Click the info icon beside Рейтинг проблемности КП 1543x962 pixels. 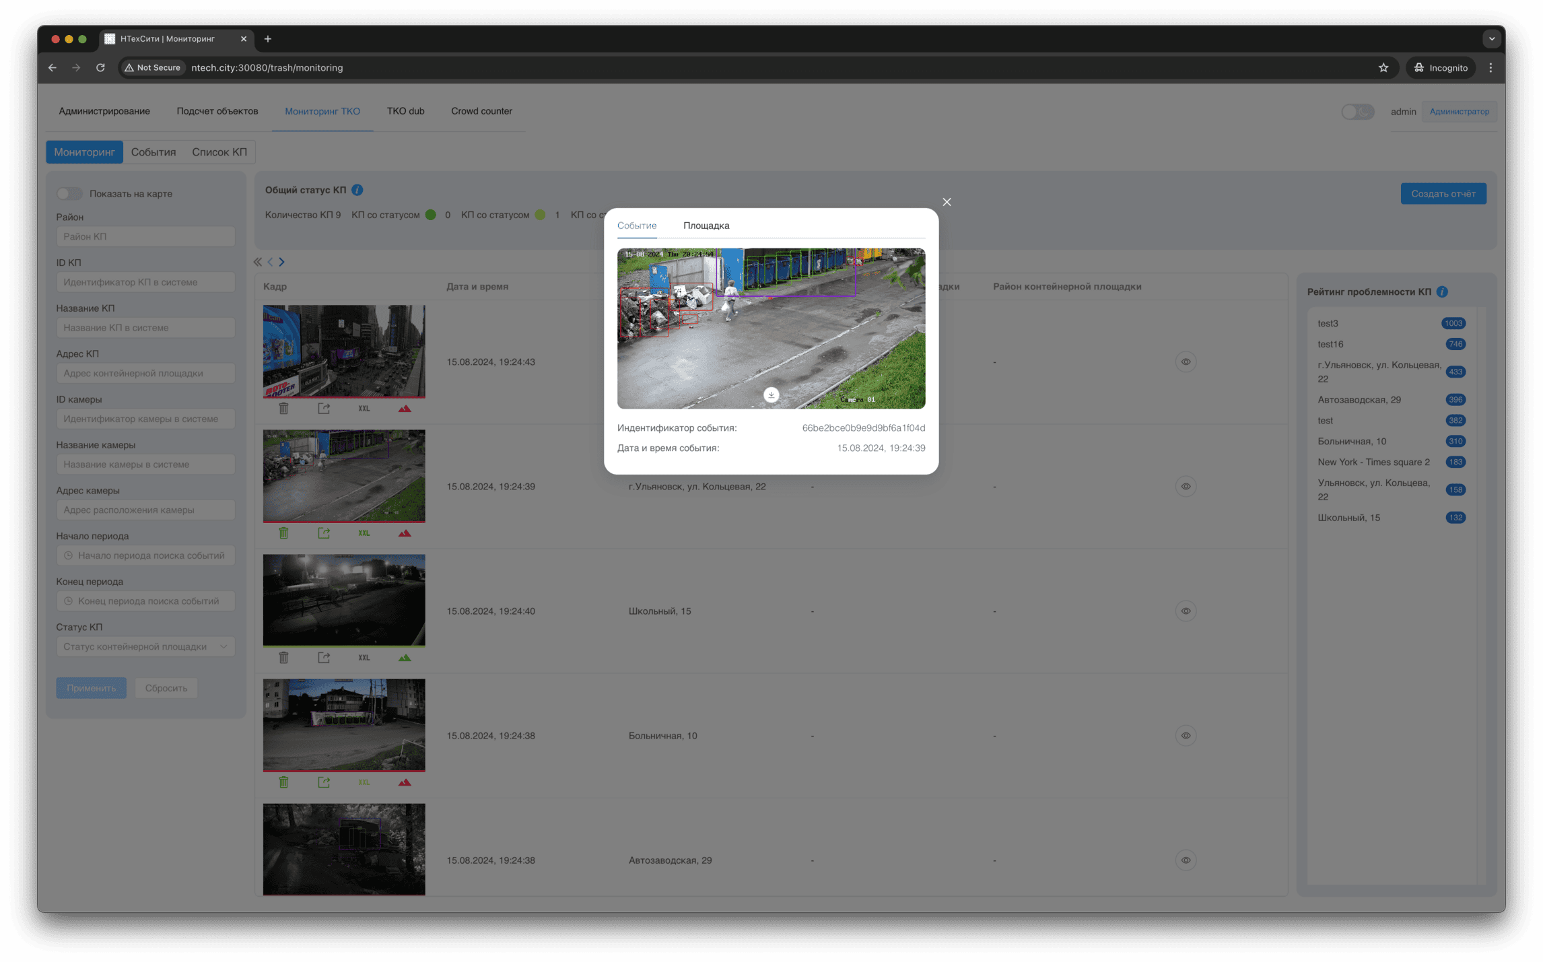[1442, 291]
